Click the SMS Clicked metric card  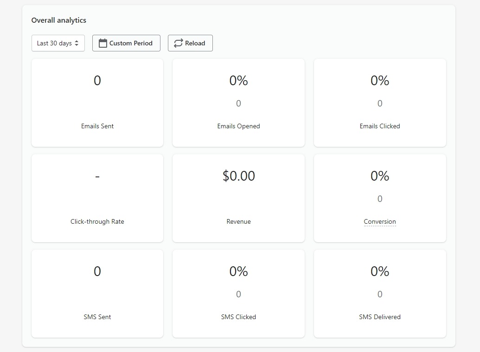[238, 294]
